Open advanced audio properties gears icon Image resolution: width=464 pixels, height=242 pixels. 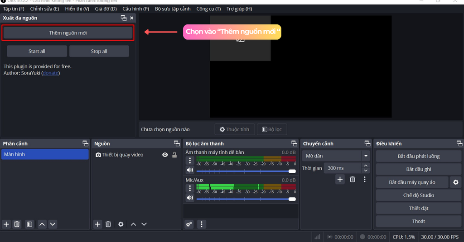[x=189, y=224]
